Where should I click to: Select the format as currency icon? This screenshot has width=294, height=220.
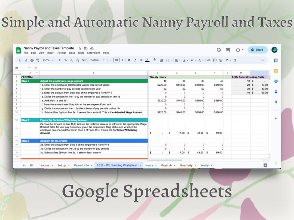click(x=59, y=60)
